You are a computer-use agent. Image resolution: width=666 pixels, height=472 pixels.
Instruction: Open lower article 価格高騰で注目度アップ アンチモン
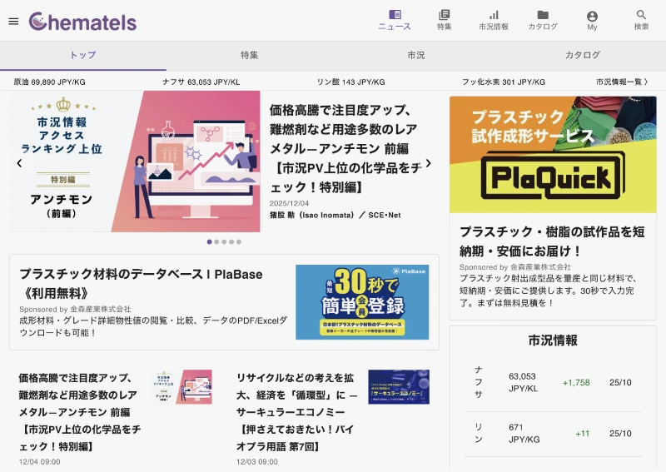click(80, 412)
